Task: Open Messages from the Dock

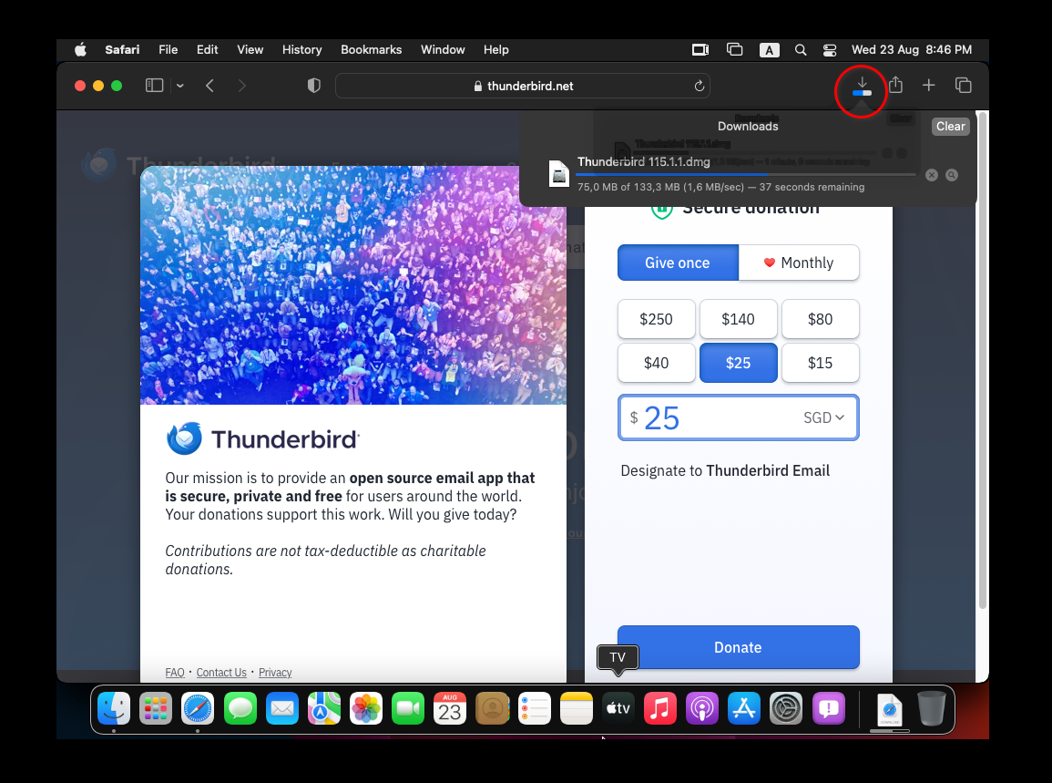Action: [240, 708]
